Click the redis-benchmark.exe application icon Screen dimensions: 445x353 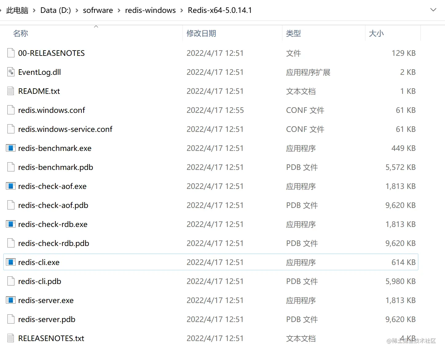[11, 148]
